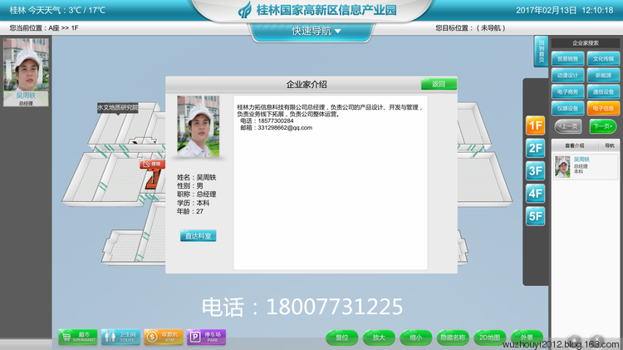The image size is (623, 350).
Task: Show the 取款机 ATM locations
Action: 163,337
